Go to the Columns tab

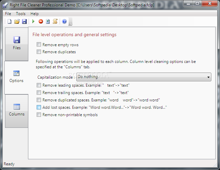click(17, 111)
